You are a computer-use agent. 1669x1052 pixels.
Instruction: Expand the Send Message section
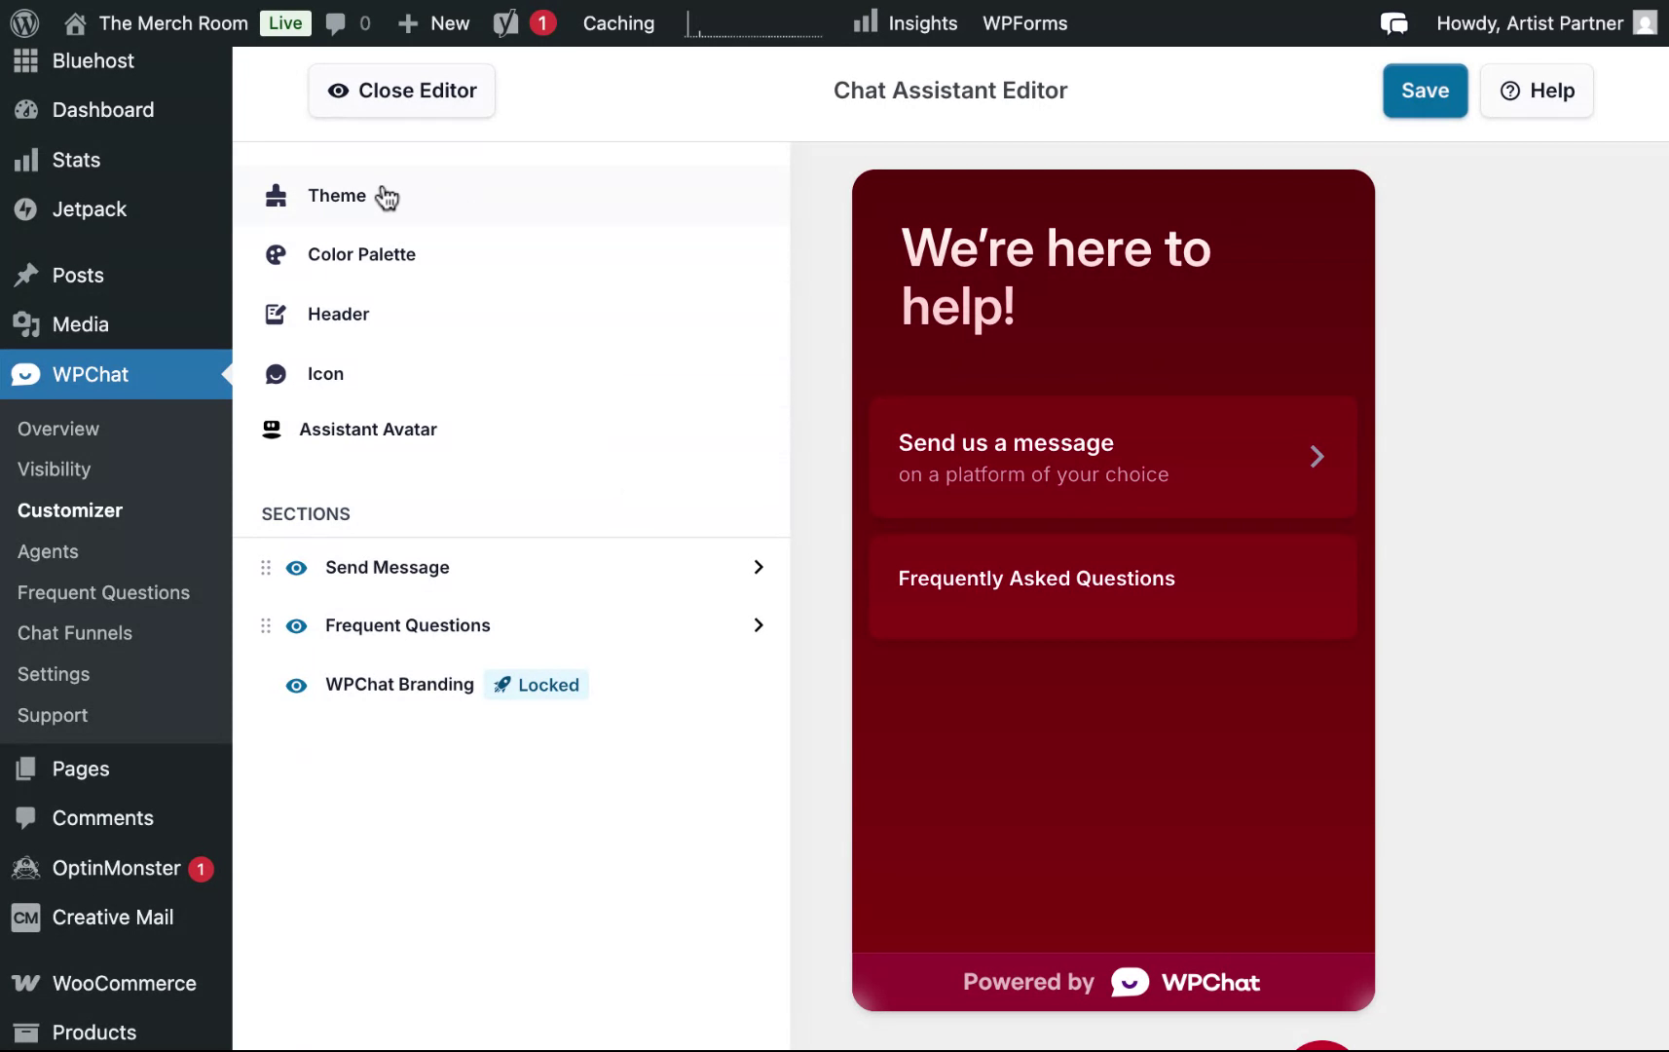click(x=759, y=567)
